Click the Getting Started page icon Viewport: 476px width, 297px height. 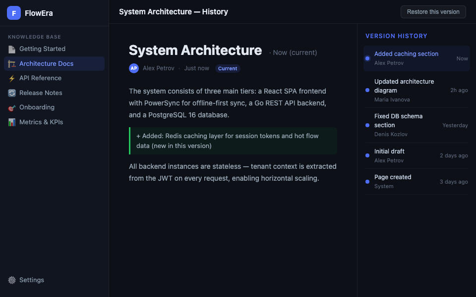tap(12, 49)
